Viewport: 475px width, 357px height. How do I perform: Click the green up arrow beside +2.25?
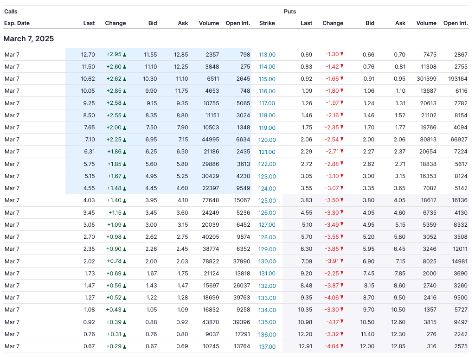(124, 140)
